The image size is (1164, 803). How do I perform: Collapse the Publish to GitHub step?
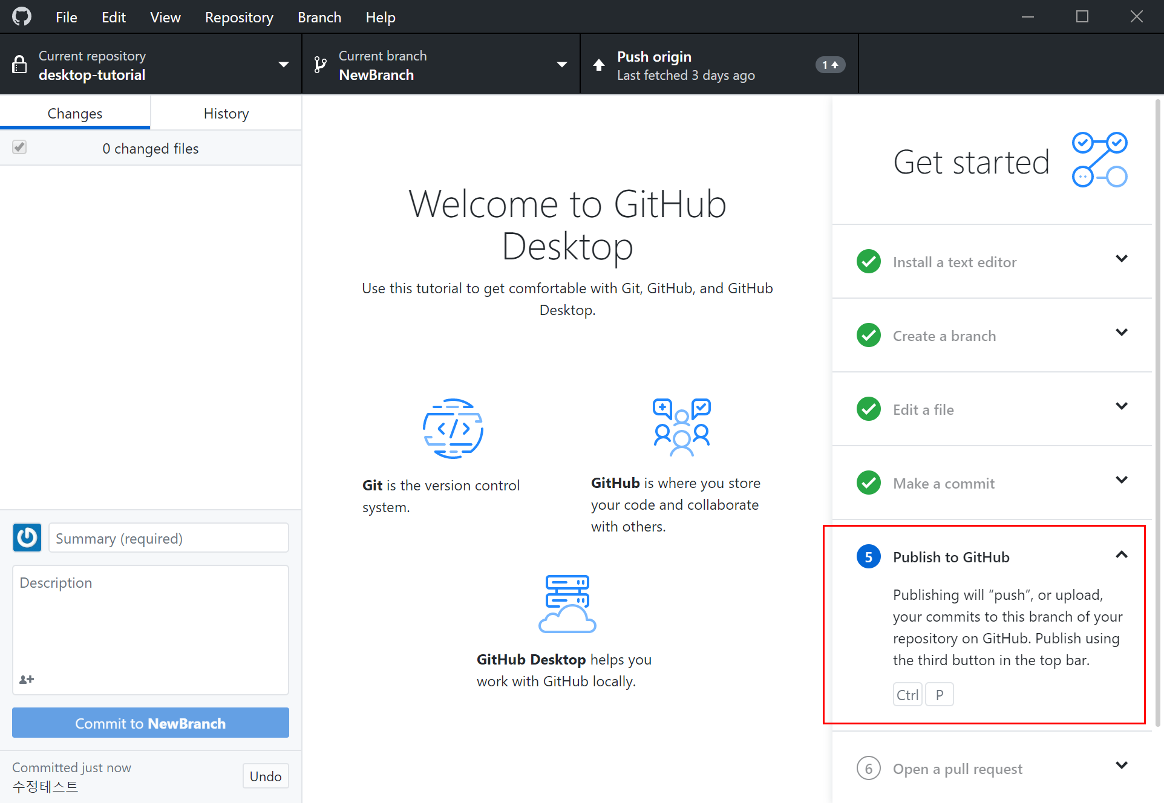(1122, 554)
